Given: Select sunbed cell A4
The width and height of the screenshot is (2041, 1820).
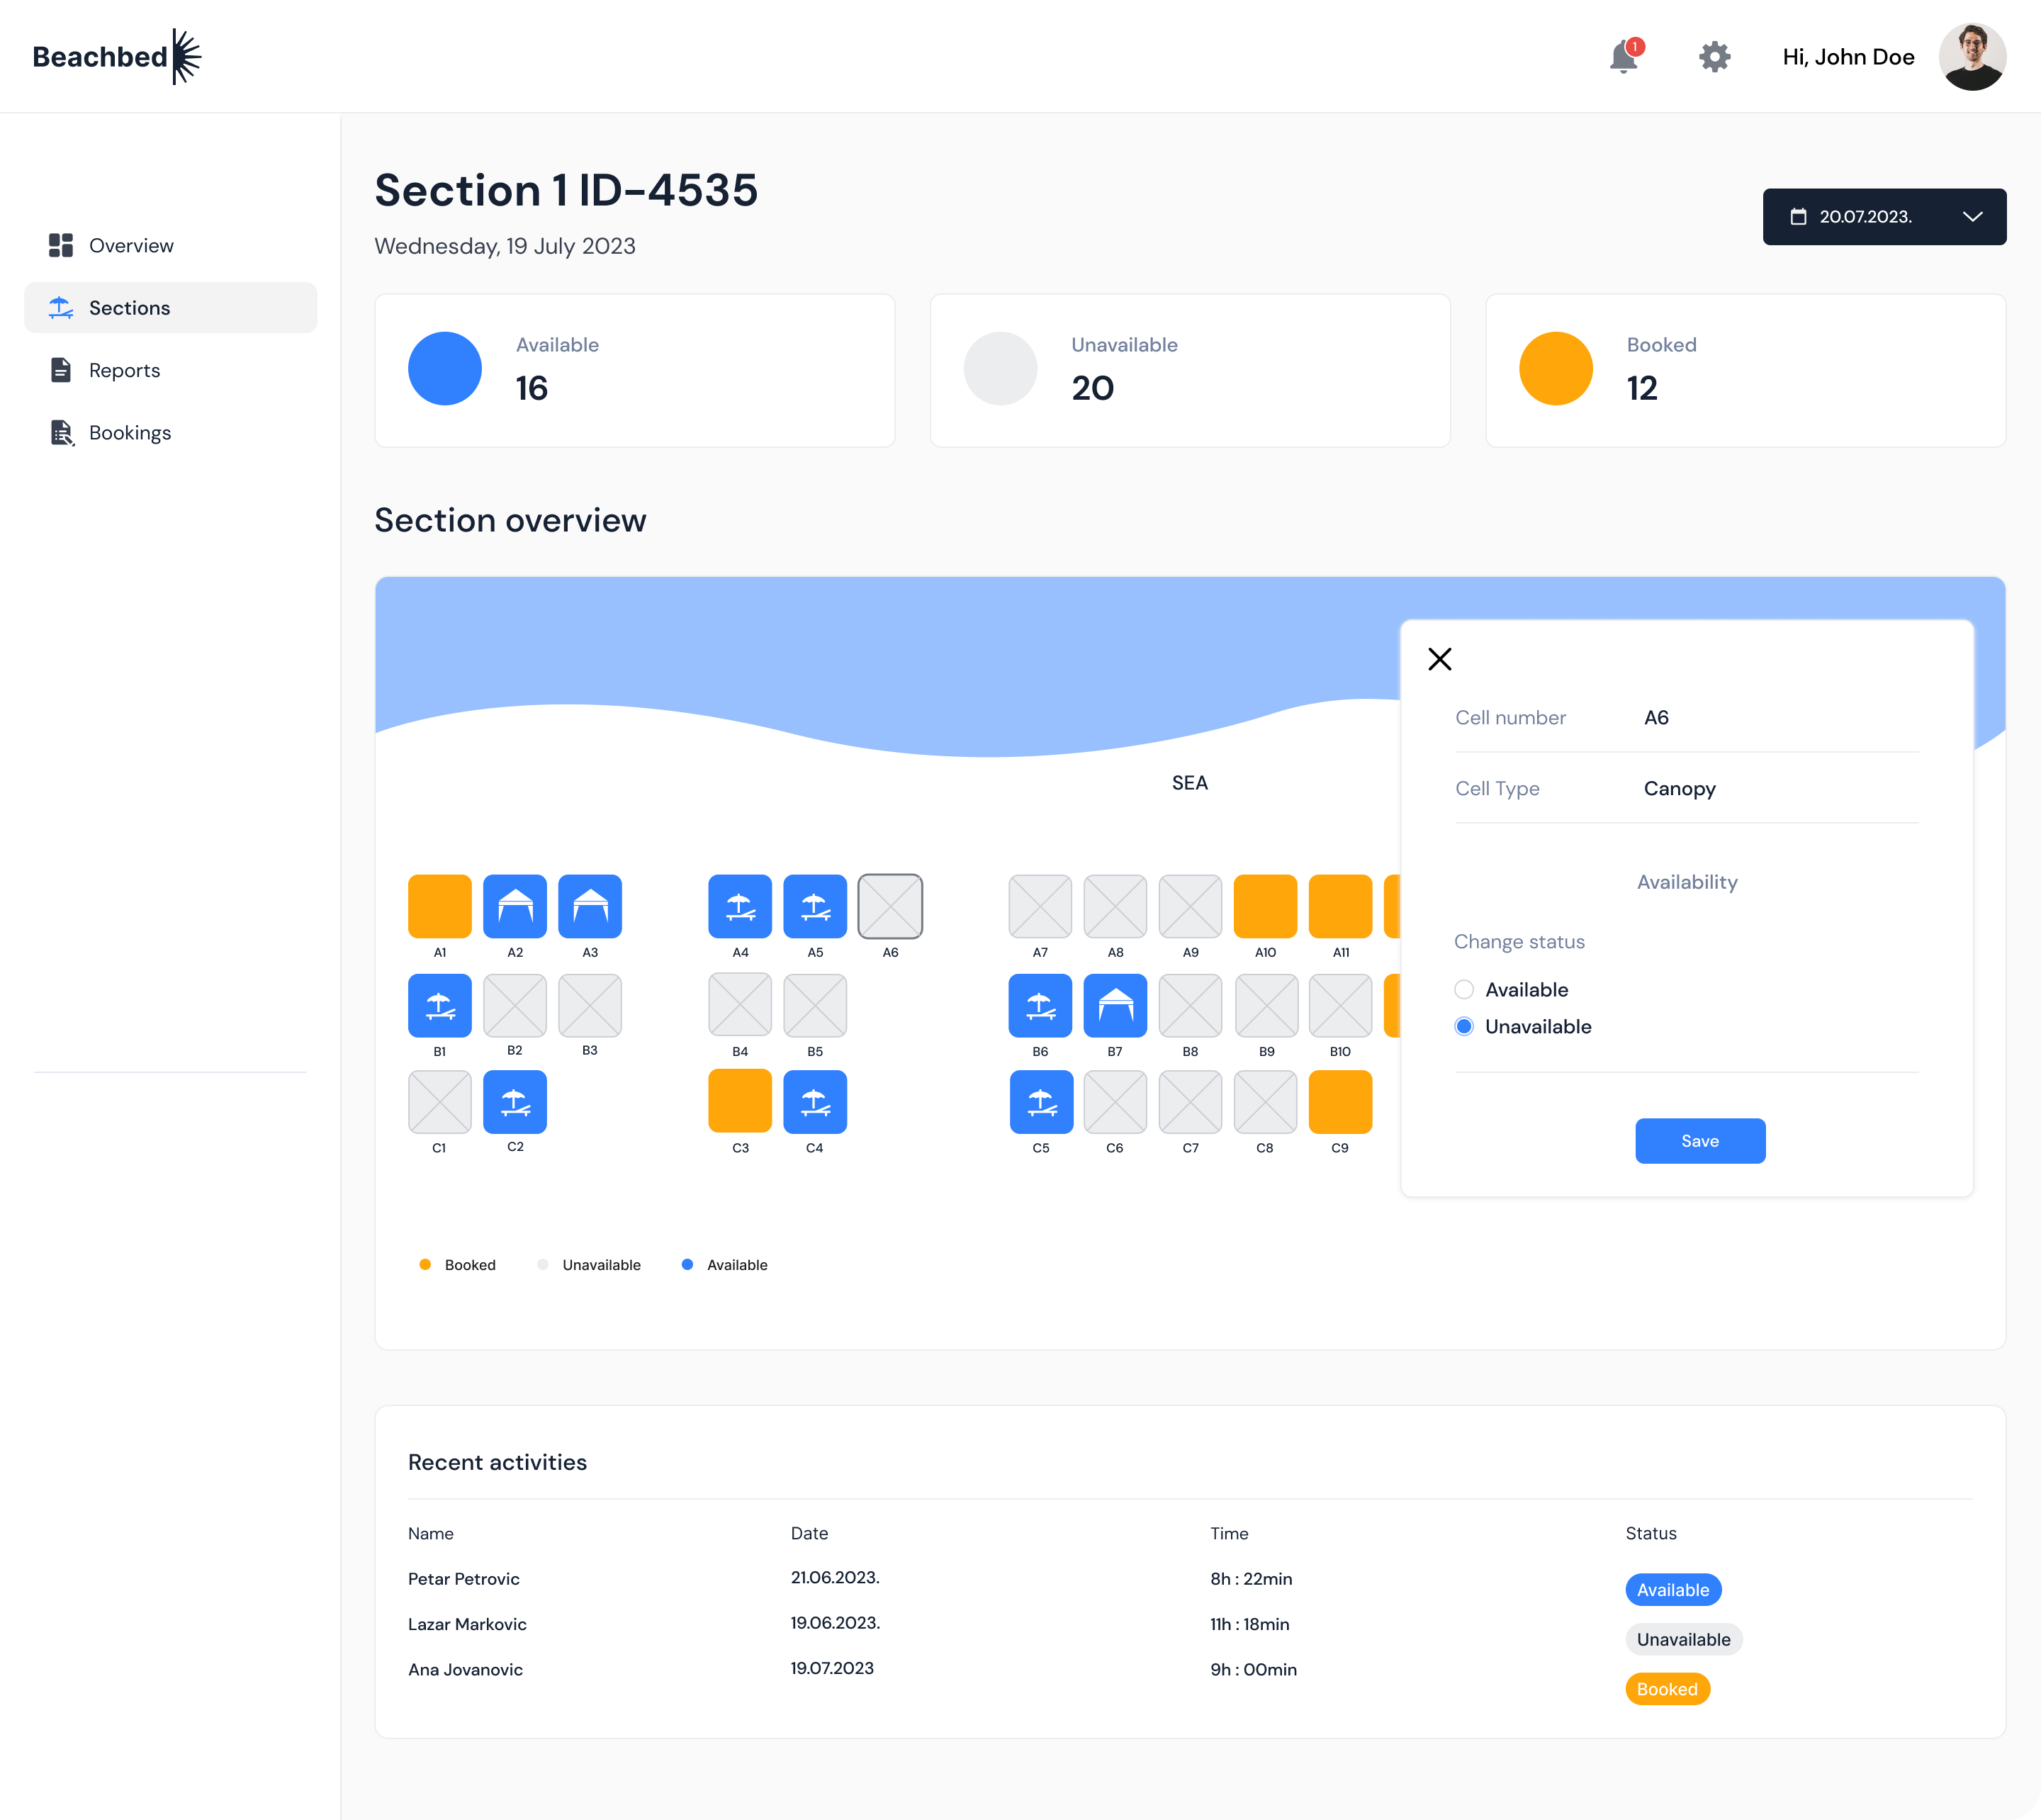Looking at the screenshot, I should click(740, 906).
